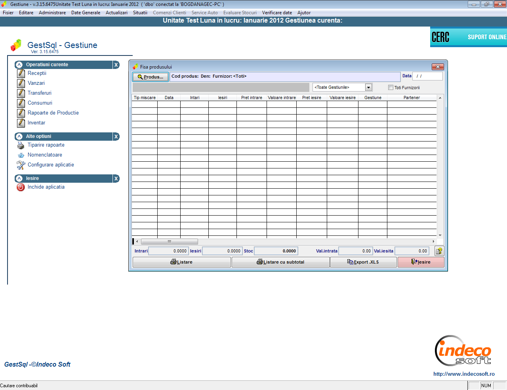The image size is (507, 390).
Task: Click the red Inchide aplicatia power icon
Action: tap(21, 187)
